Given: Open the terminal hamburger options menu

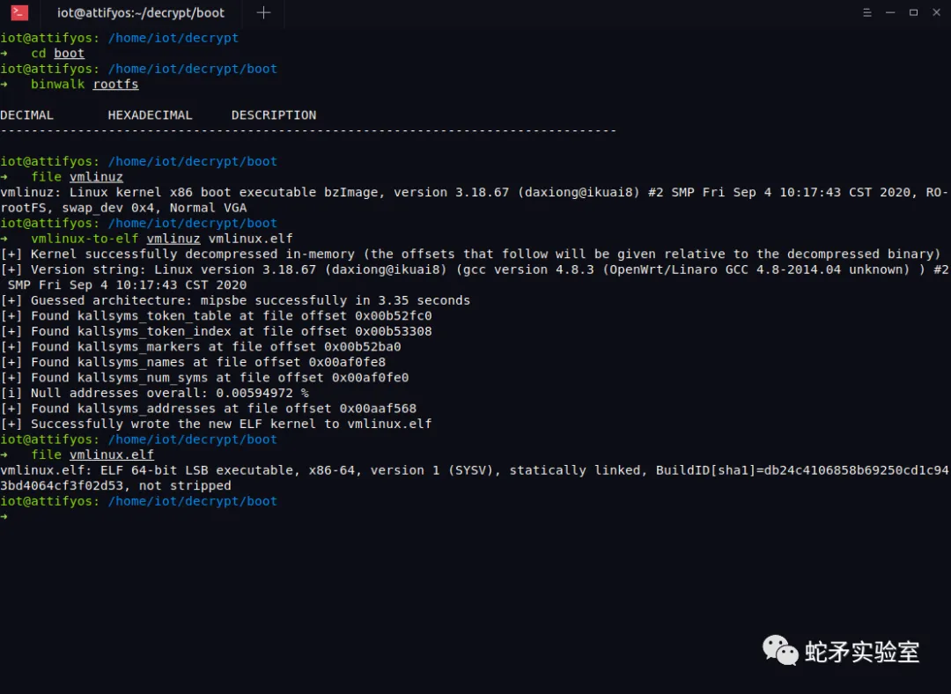Looking at the screenshot, I should pyautogui.click(x=866, y=12).
